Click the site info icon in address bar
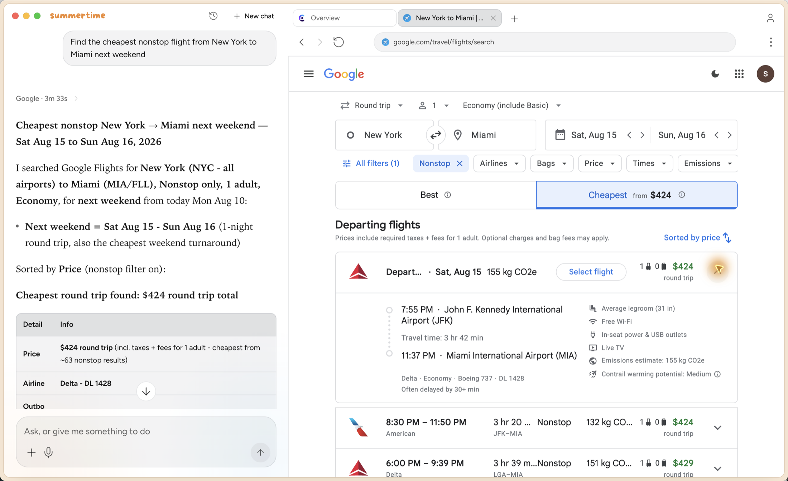 click(385, 42)
